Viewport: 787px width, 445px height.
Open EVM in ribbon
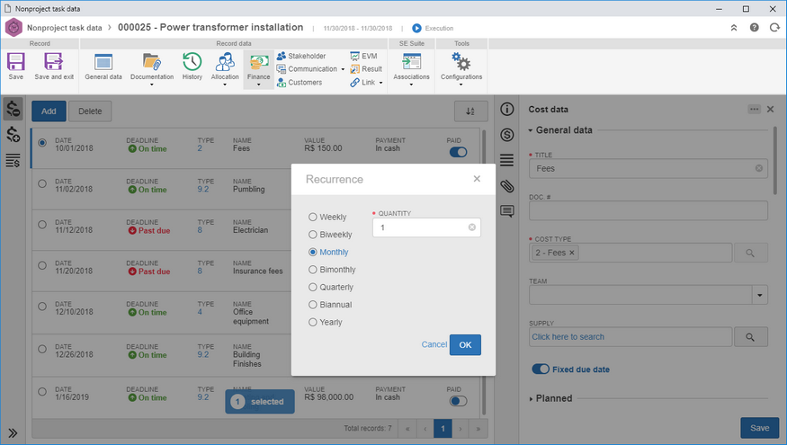point(364,56)
